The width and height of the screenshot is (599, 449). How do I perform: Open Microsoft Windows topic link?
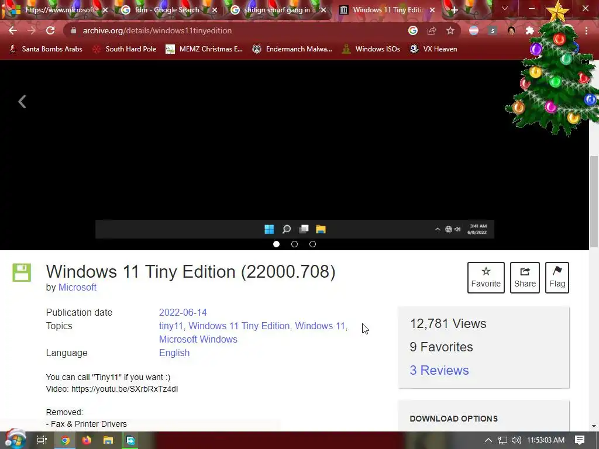[x=198, y=339]
